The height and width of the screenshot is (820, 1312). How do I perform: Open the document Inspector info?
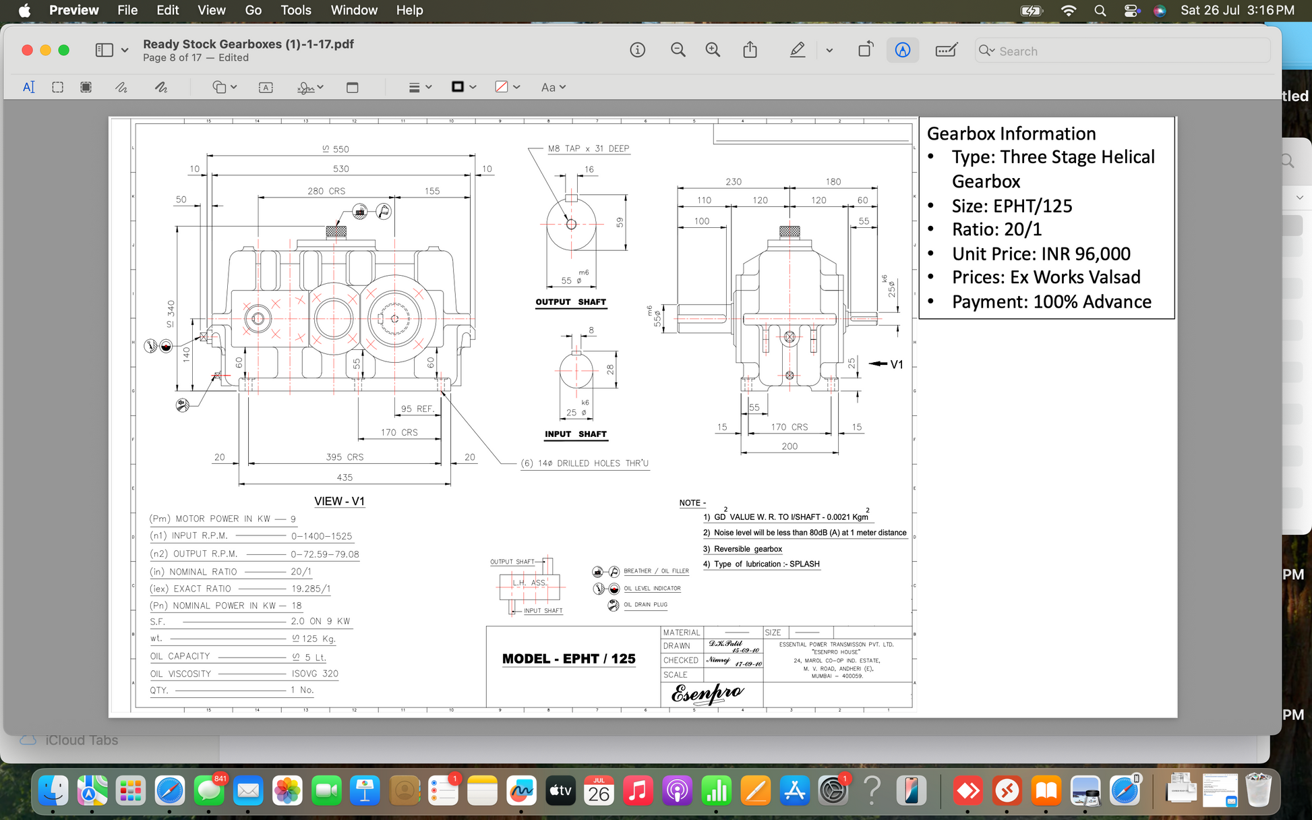tap(637, 50)
